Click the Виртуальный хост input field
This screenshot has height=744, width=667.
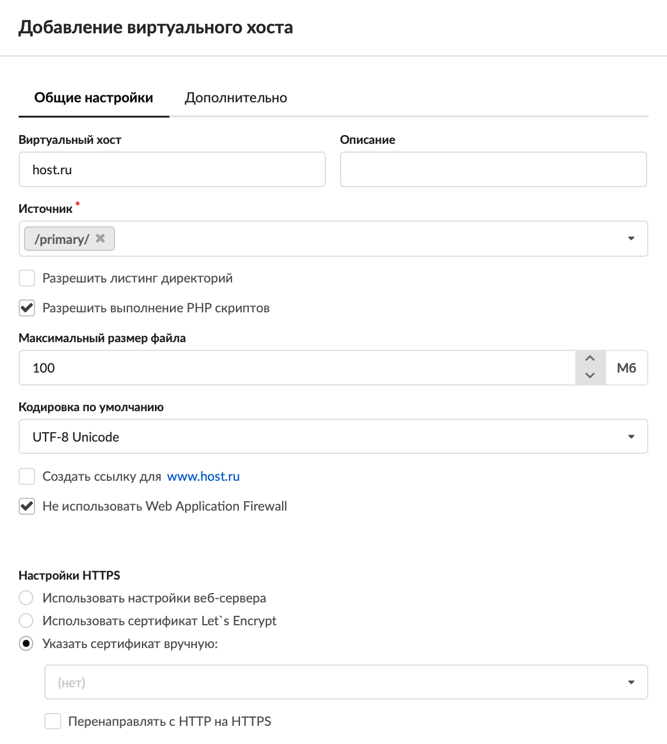(172, 170)
